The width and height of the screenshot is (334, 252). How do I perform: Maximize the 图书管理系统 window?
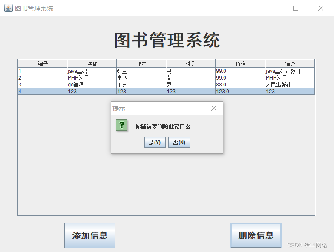click(296, 8)
